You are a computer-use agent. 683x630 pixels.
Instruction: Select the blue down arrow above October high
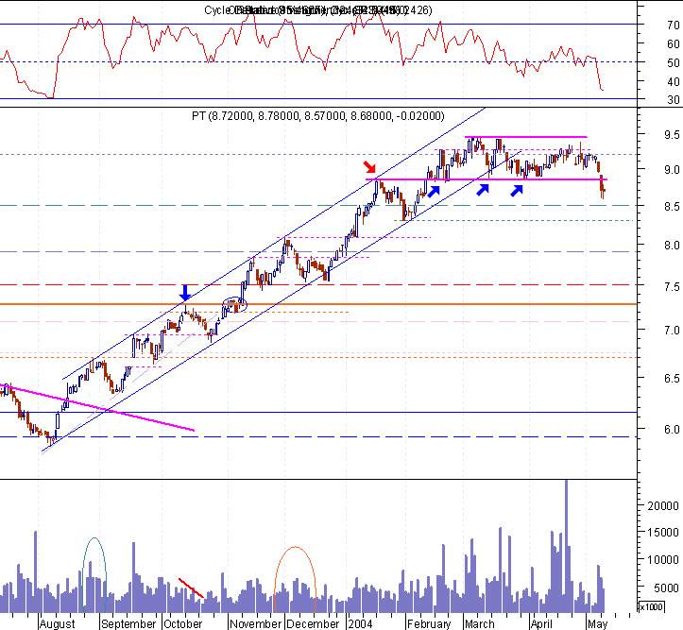click(185, 293)
